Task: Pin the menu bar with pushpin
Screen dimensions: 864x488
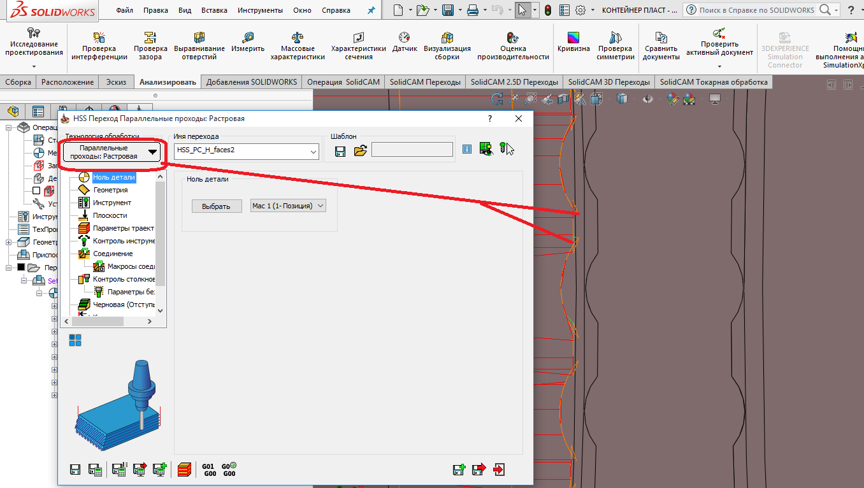Action: 371,10
